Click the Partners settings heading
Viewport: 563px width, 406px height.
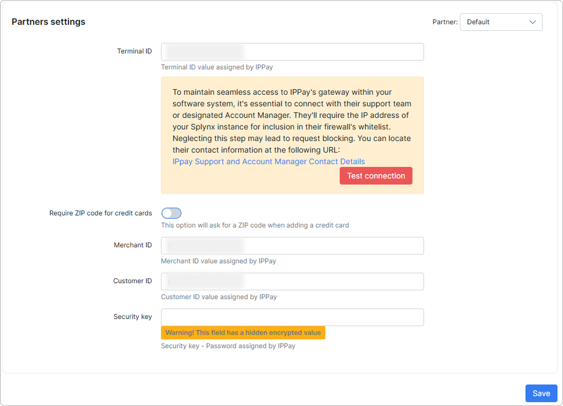pos(49,22)
